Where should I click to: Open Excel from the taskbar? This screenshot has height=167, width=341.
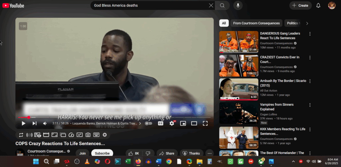[x=128, y=161]
